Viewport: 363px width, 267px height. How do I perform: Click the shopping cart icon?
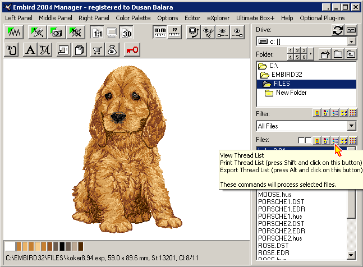pyautogui.click(x=97, y=50)
